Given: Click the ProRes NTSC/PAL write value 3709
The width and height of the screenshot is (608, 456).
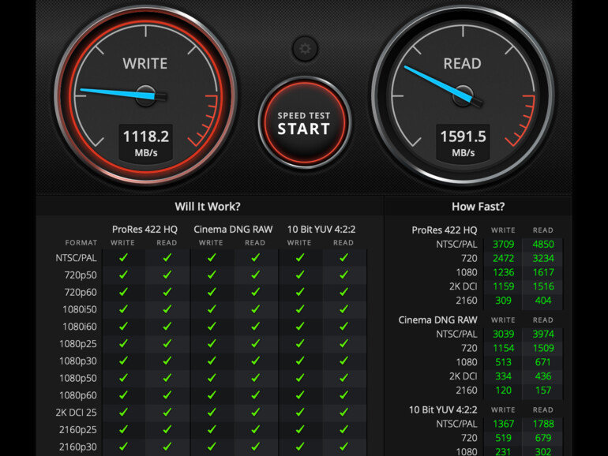Looking at the screenshot, I should [x=503, y=245].
